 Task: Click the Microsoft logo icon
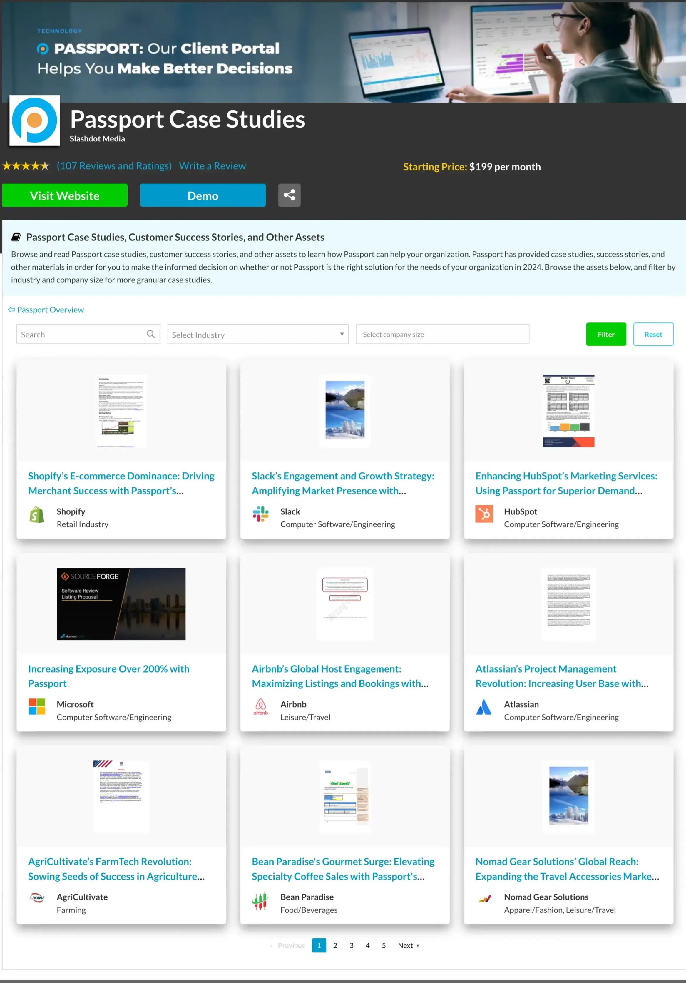37,706
